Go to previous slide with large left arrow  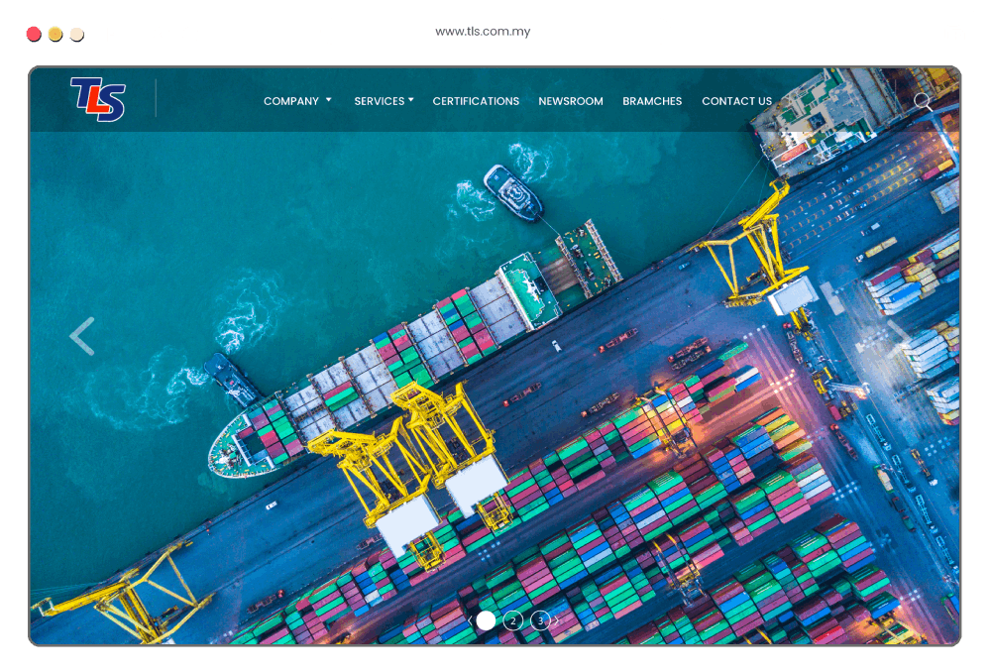(82, 337)
